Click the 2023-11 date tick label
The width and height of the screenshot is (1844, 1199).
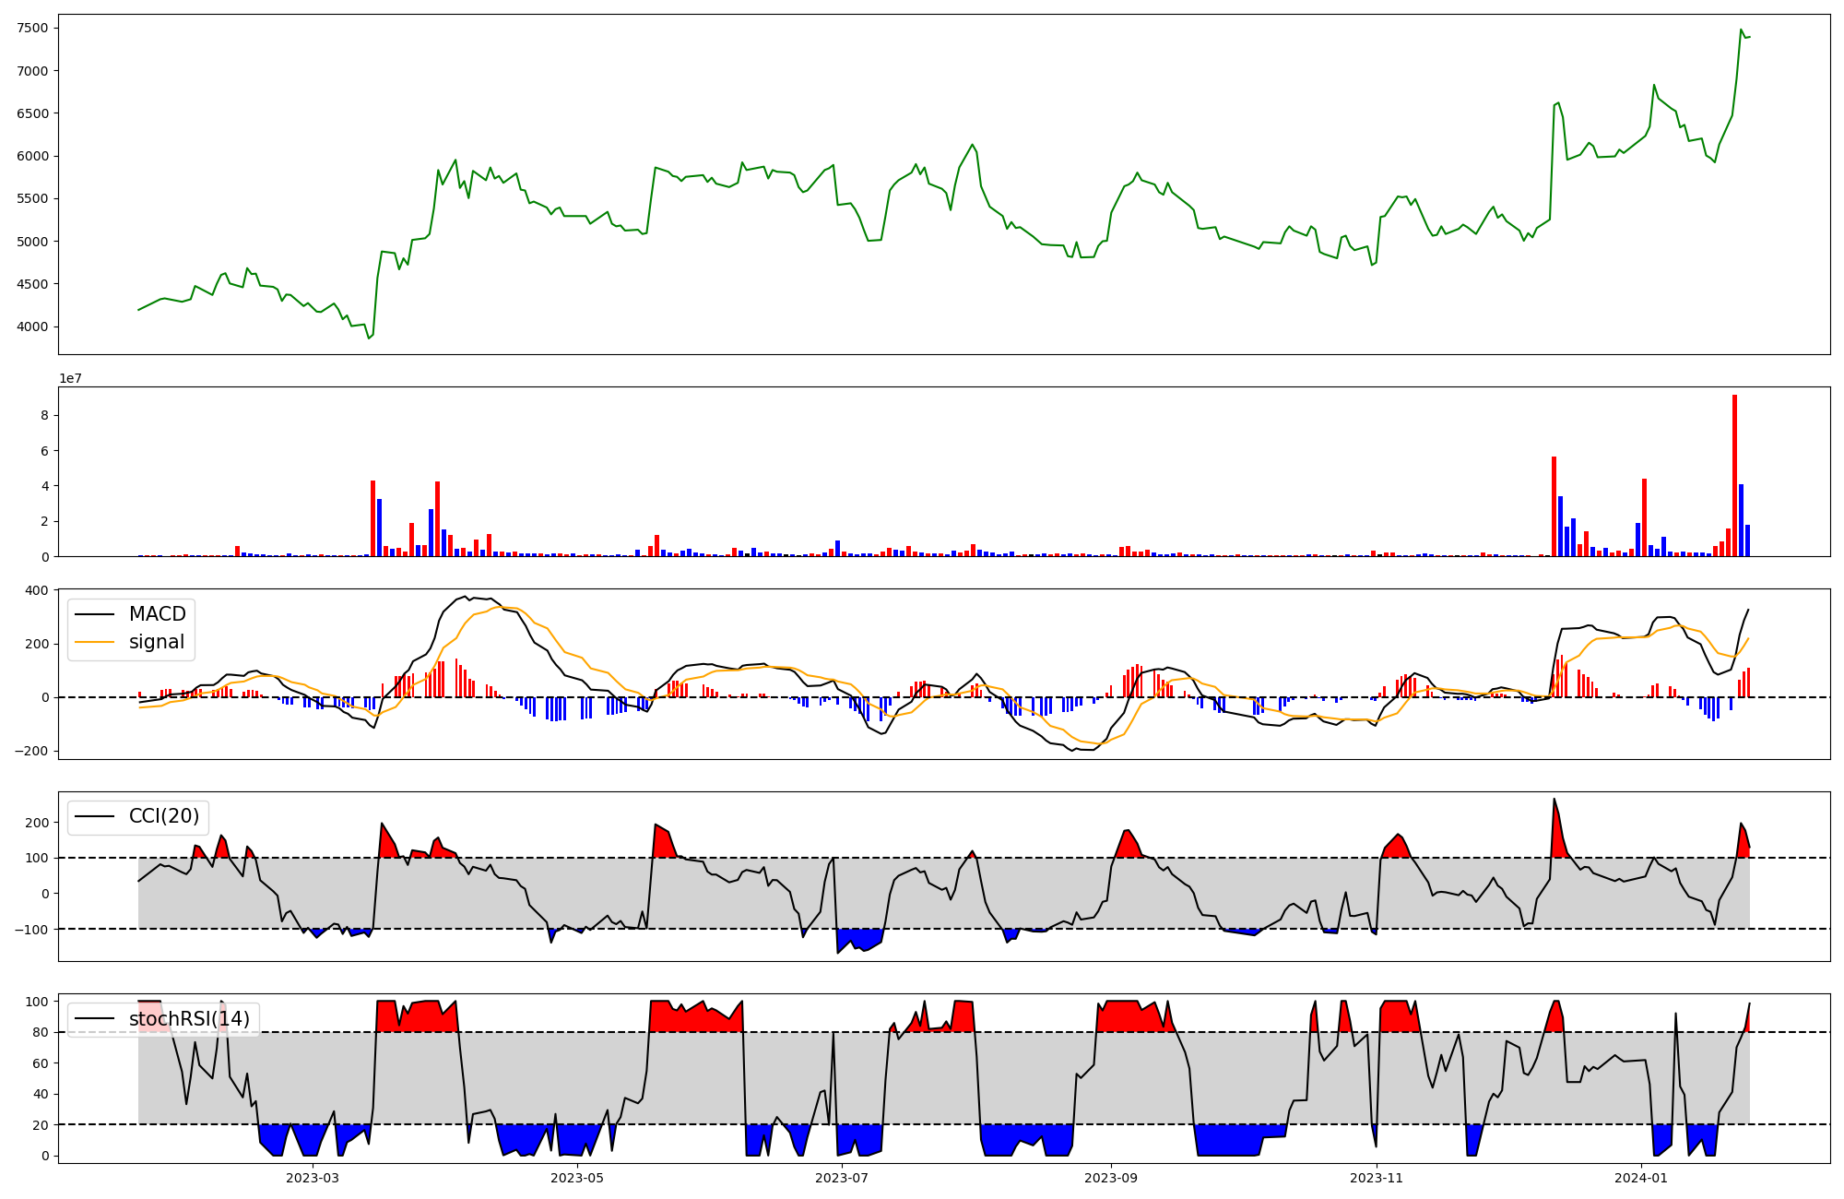tap(1377, 1178)
